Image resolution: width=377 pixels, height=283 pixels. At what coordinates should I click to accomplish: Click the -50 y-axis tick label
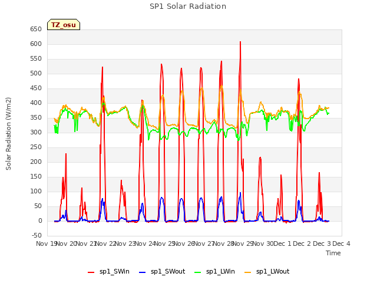tap(37, 235)
